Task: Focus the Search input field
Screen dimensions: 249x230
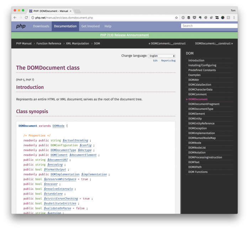Action: tap(209, 26)
